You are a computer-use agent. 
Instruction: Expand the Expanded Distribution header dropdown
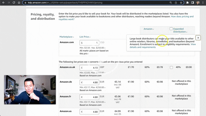[x=180, y=30]
